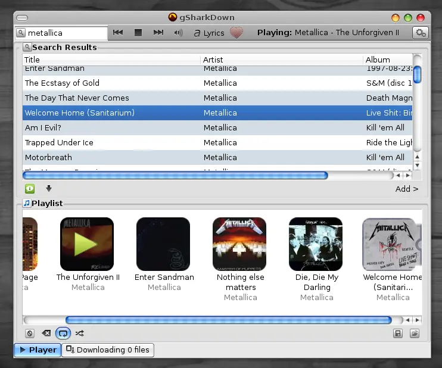Click the search results up scroll arrow
Image resolution: width=442 pixels, height=368 pixels.
pos(417,157)
